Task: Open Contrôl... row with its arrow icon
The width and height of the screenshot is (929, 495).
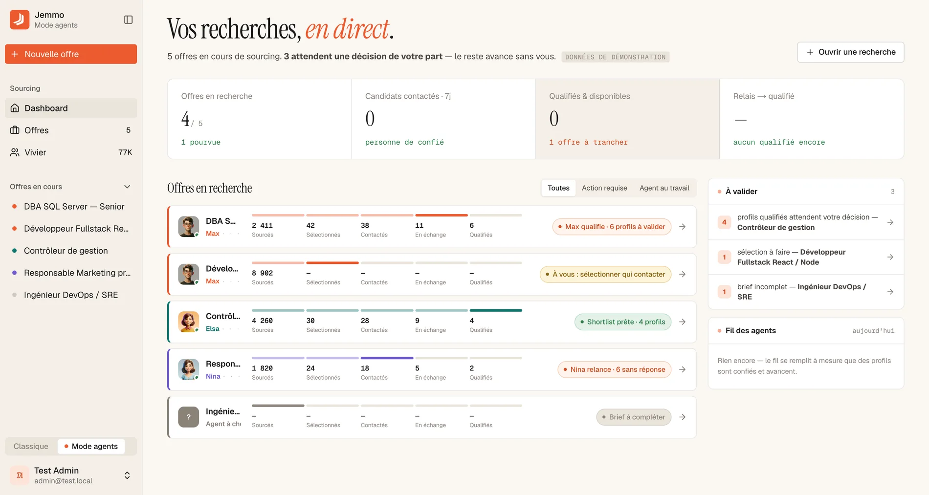Action: tap(683, 322)
